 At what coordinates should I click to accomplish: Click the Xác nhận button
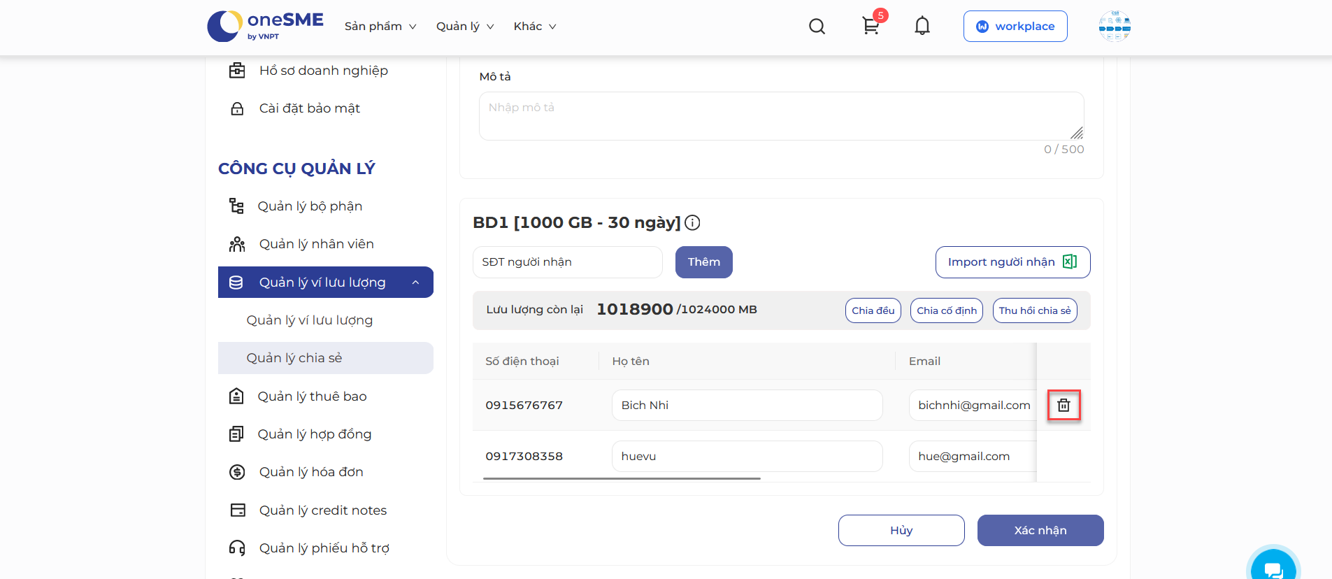1040,531
